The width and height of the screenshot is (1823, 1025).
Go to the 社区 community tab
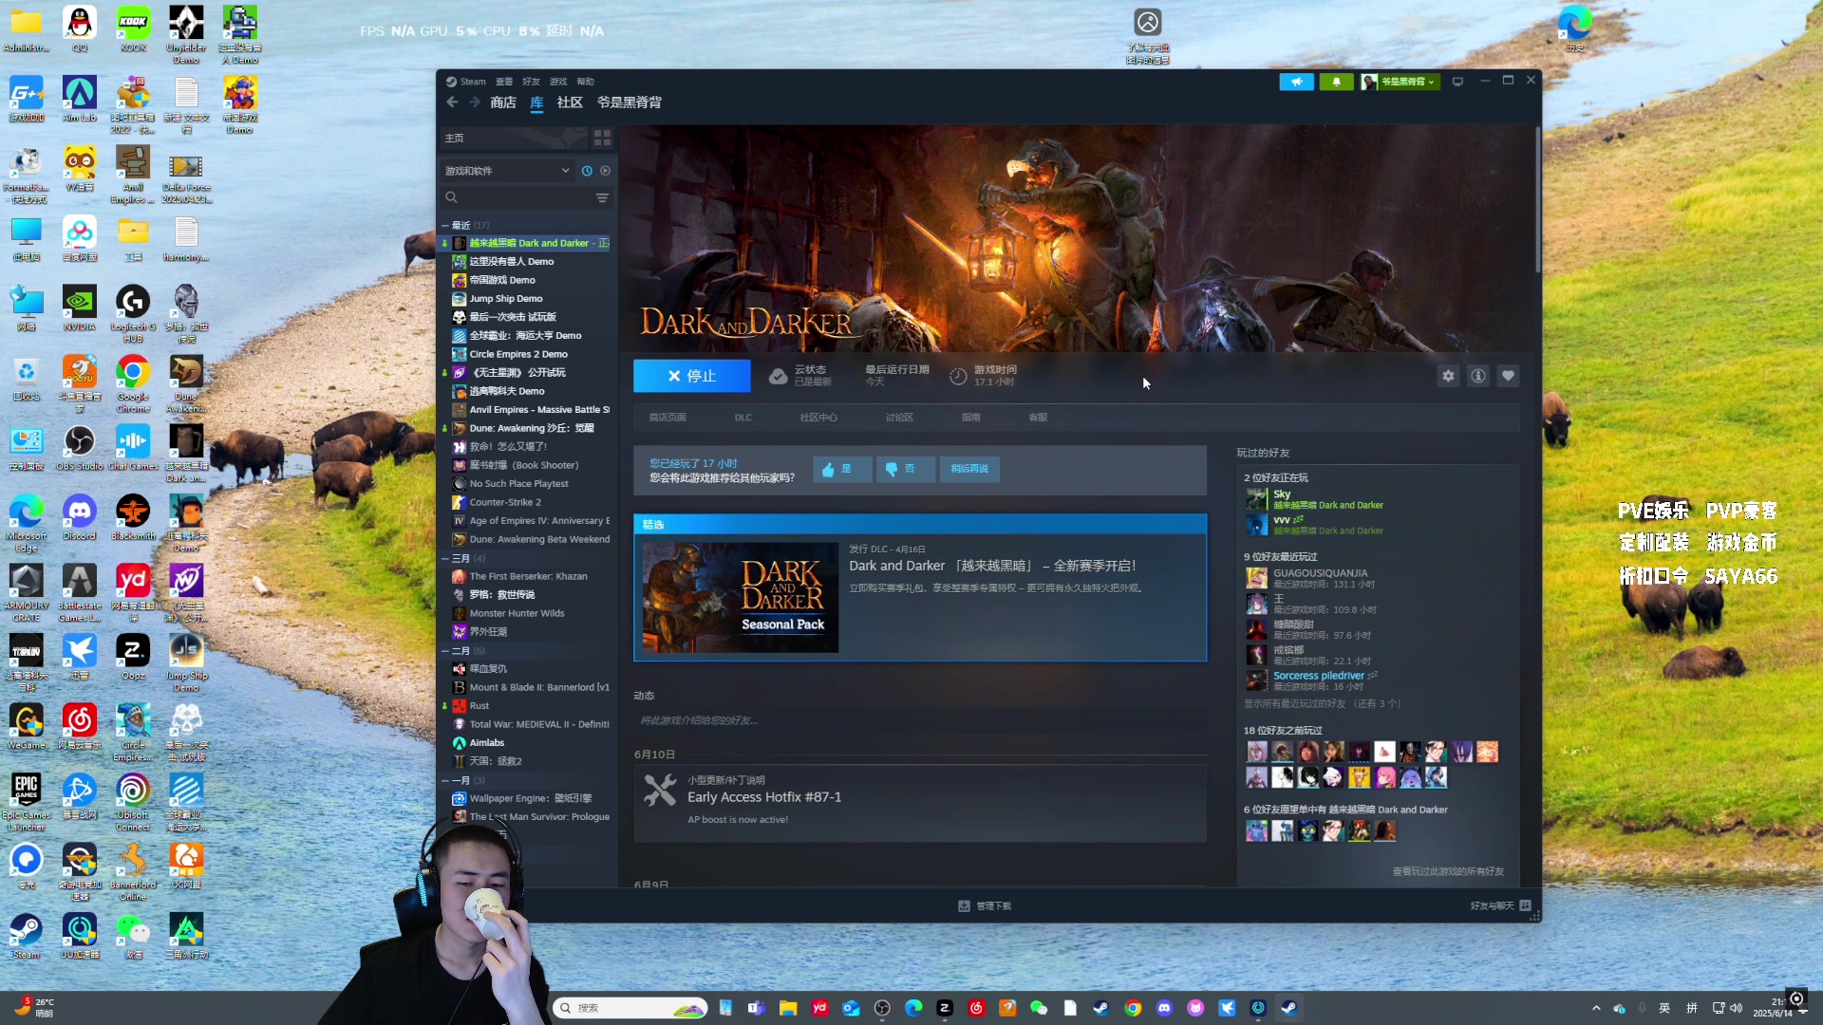tap(570, 102)
